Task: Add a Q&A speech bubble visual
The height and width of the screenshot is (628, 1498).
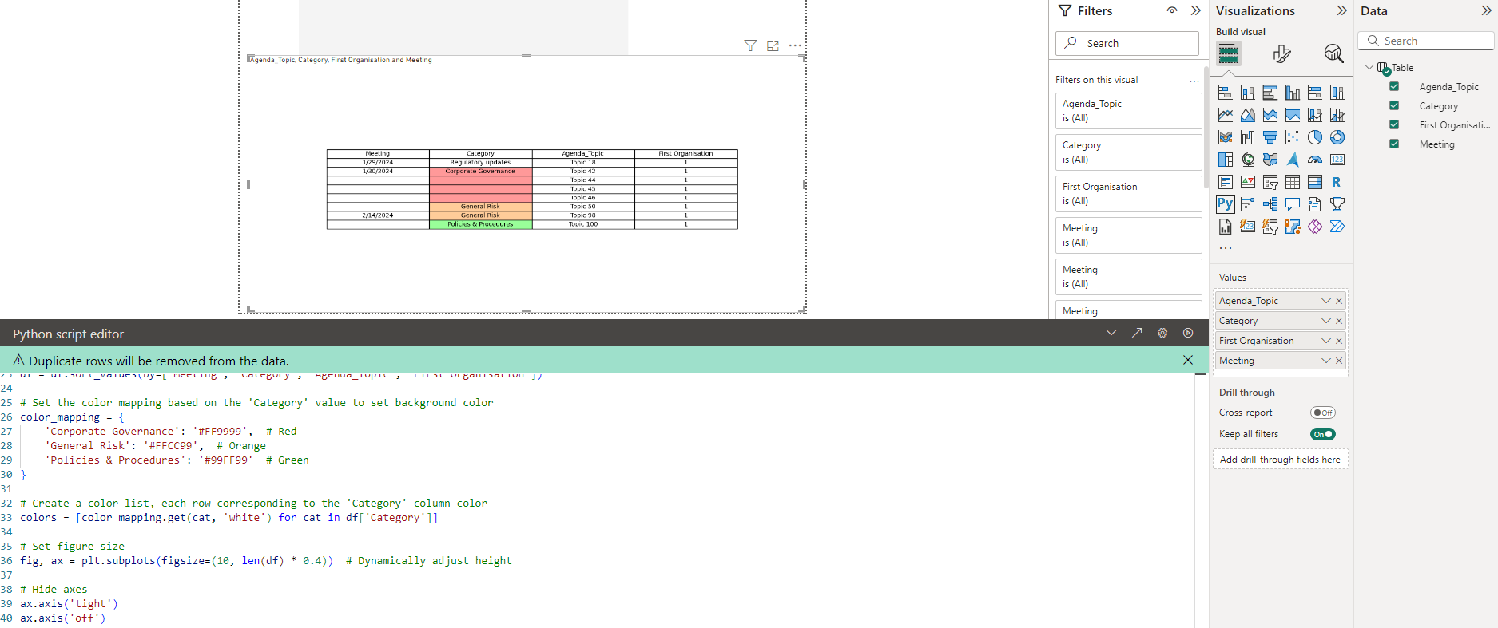Action: (1292, 204)
